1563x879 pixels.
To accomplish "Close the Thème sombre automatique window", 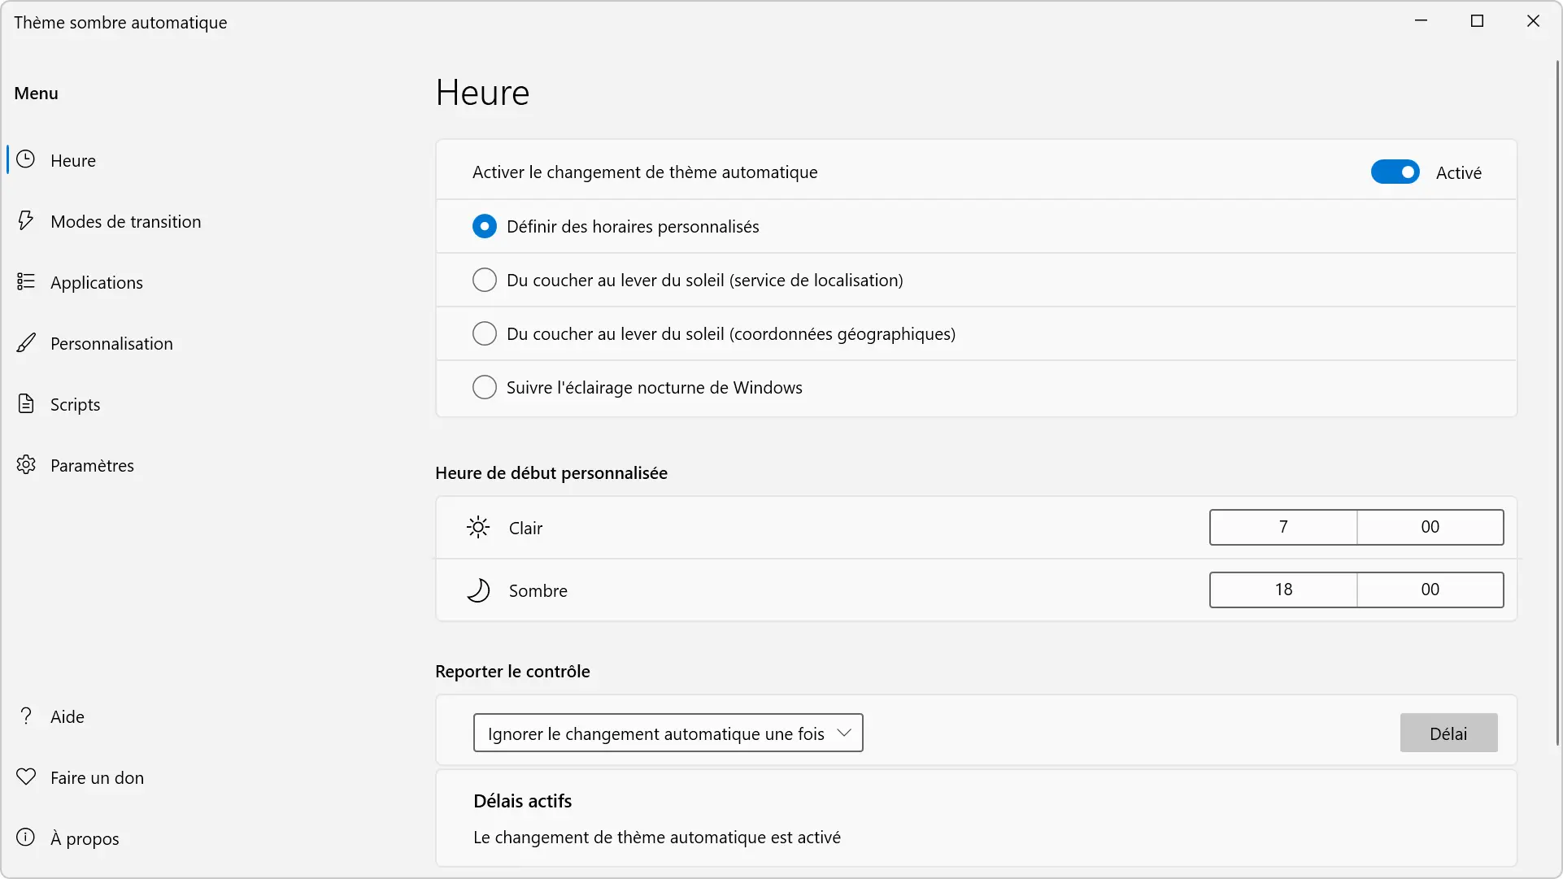I will pyautogui.click(x=1533, y=21).
